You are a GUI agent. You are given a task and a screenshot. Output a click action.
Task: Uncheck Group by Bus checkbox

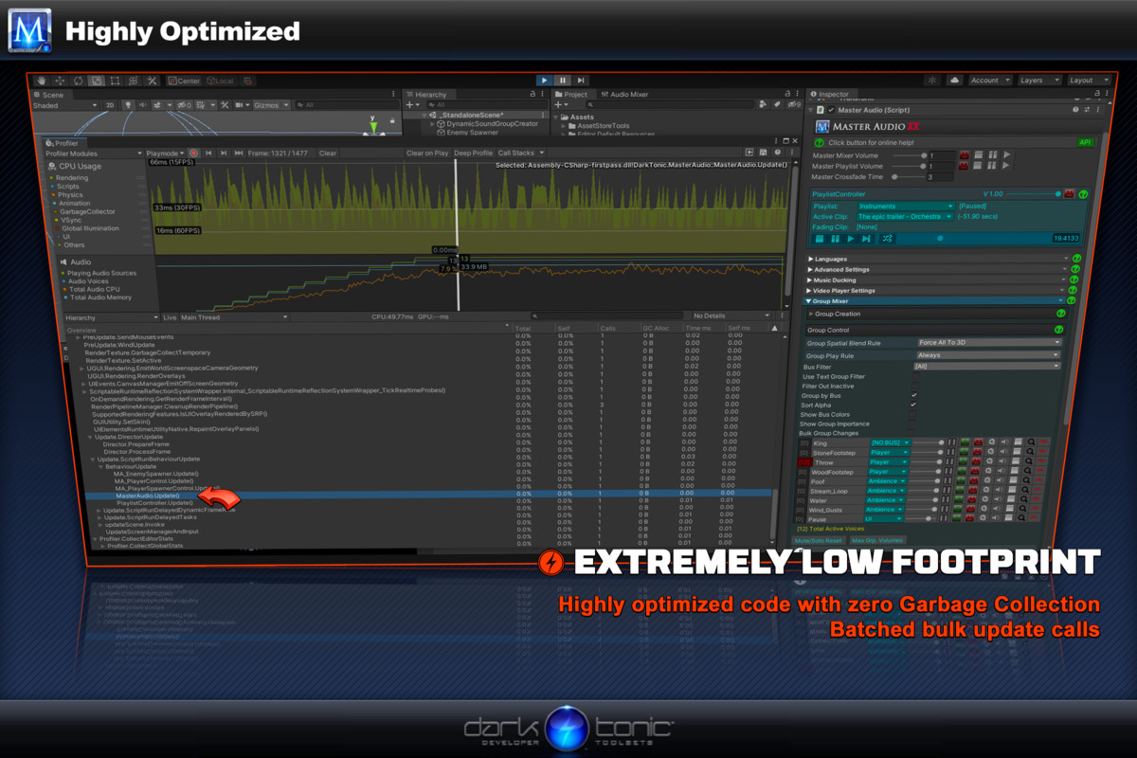pyautogui.click(x=913, y=395)
